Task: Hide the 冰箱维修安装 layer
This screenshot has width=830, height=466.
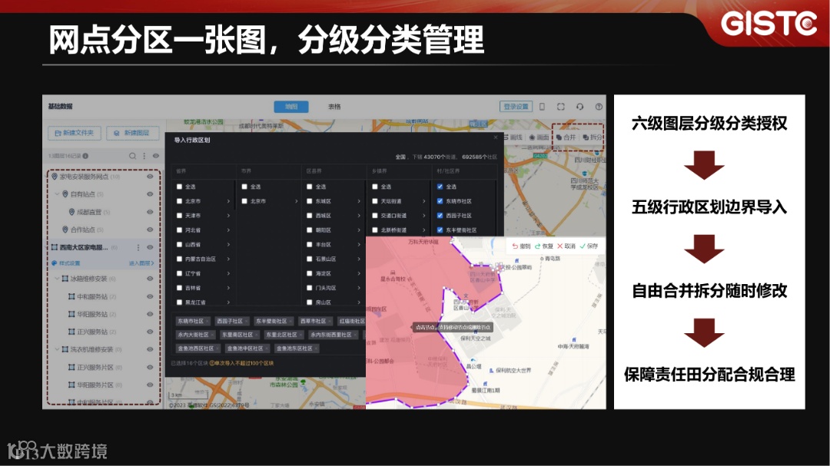Action: click(150, 279)
